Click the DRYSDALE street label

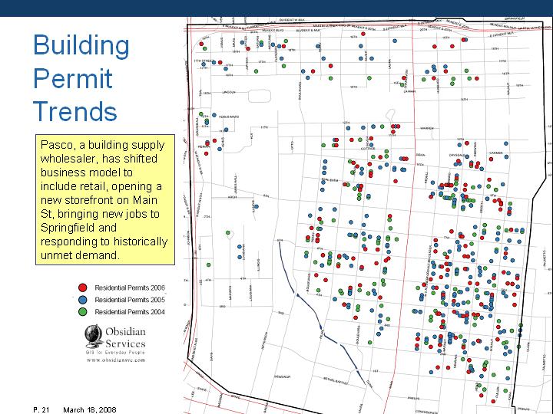[x=459, y=155]
